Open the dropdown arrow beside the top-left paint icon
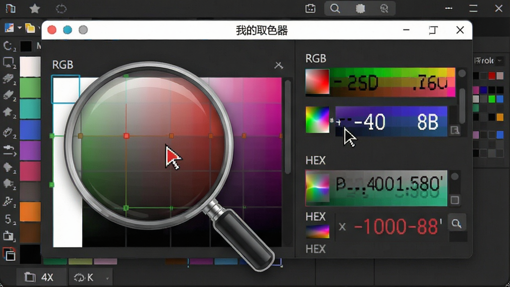The width and height of the screenshot is (510, 287). 19,28
